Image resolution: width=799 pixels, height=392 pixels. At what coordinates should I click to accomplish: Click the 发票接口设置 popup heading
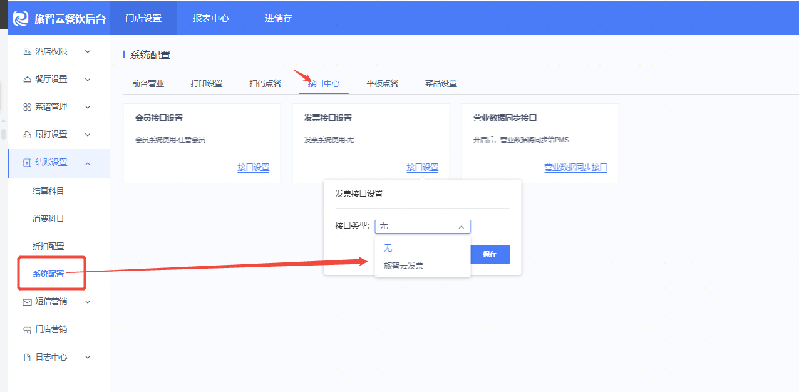[x=359, y=193]
